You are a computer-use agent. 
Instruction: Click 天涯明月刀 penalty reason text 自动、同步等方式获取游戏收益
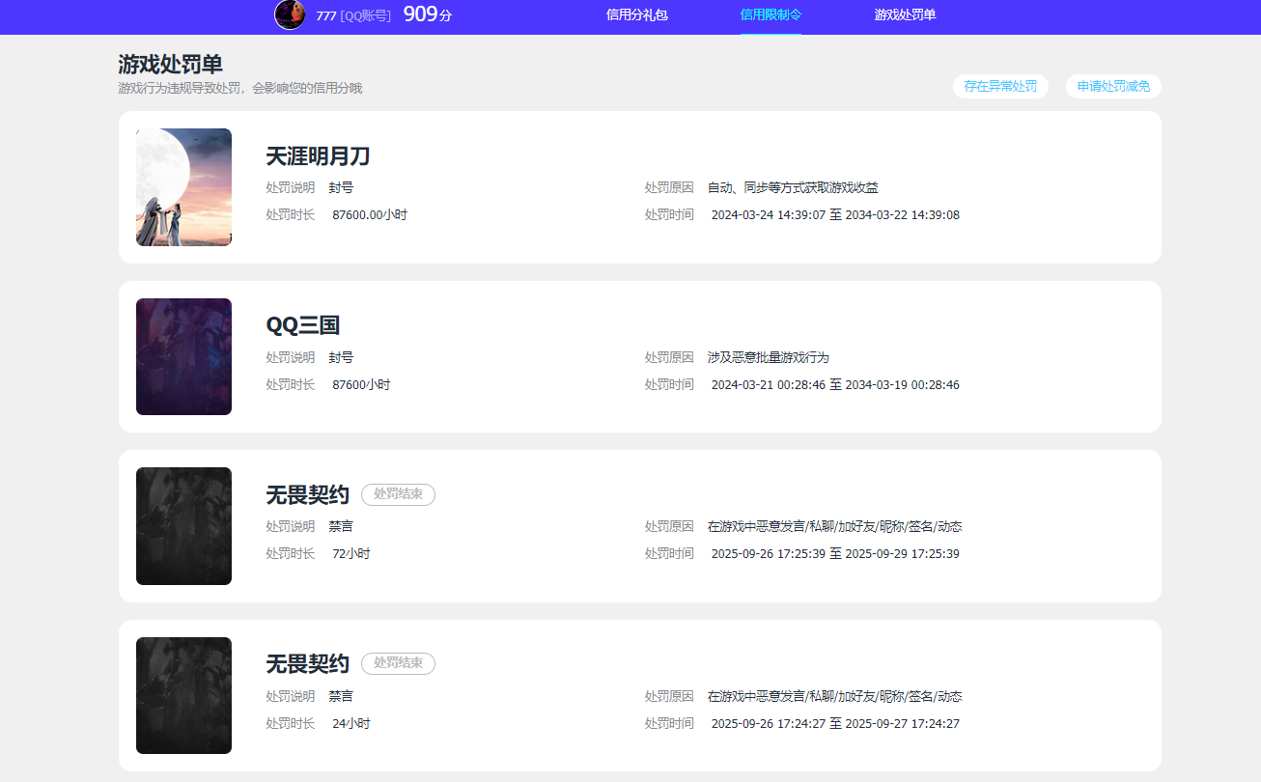tap(792, 187)
